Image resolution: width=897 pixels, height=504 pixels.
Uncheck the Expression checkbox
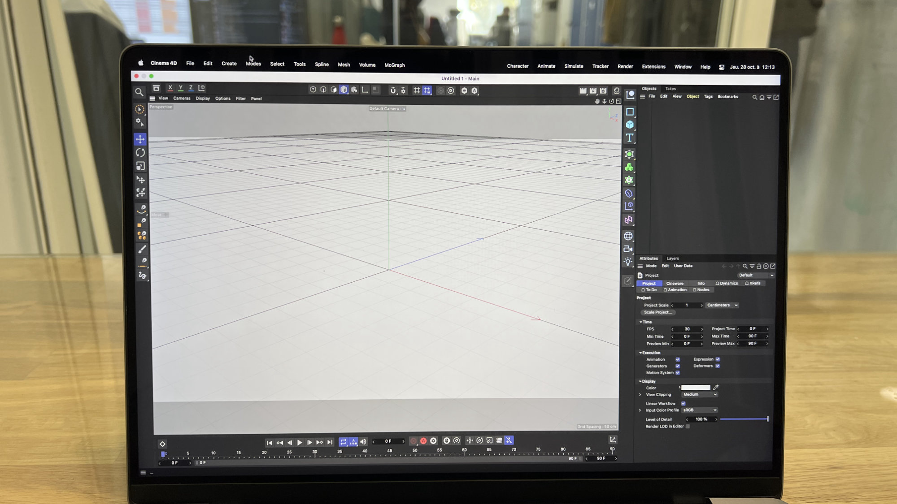718,359
